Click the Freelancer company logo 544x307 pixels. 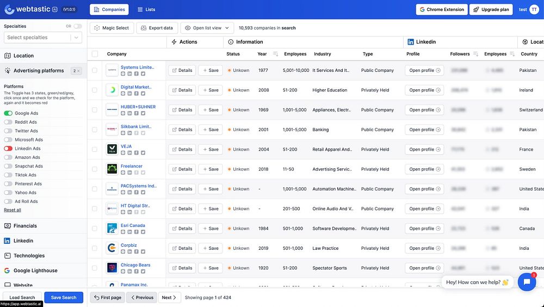pos(112,169)
